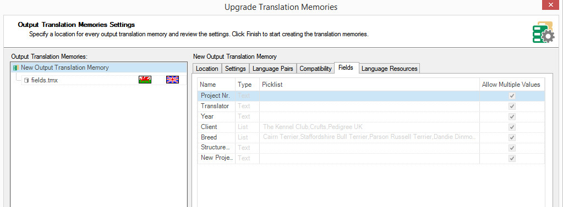Click the Client picklist cell with The Kennel Club

point(369,127)
